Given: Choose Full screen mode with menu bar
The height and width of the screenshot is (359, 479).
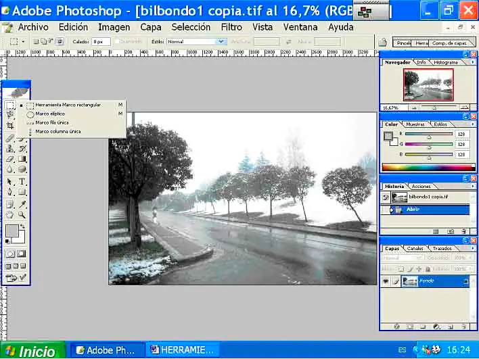Looking at the screenshot, I should point(16,266).
